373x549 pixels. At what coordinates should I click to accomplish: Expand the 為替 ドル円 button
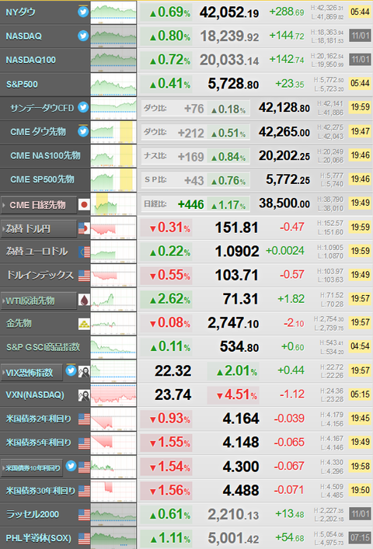pos(39,229)
